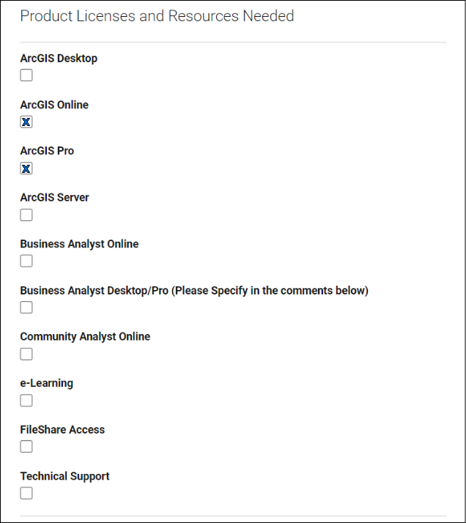Screen dimensions: 466x523
Task: Click the 'ArcGIS Desktop' label text
Action: 59,59
